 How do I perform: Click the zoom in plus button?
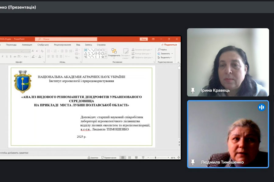(x=168, y=158)
